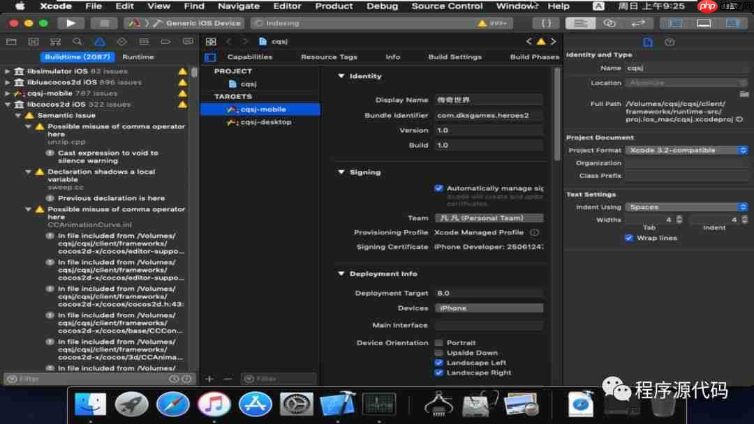The image size is (754, 424).
Task: Switch to the Build Settings tab
Action: tap(455, 56)
